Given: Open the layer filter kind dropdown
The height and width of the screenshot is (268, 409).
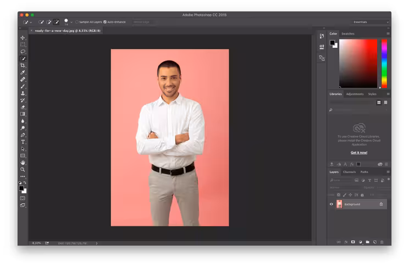Looking at the screenshot, I should (x=341, y=180).
